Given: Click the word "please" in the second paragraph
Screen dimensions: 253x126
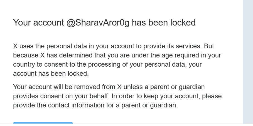Looking at the screenshot, I should coord(212,96).
